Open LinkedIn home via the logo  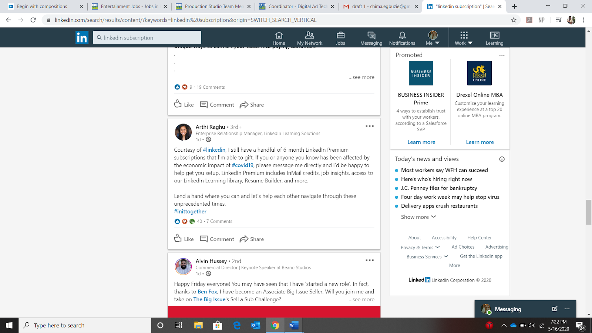[x=82, y=37]
